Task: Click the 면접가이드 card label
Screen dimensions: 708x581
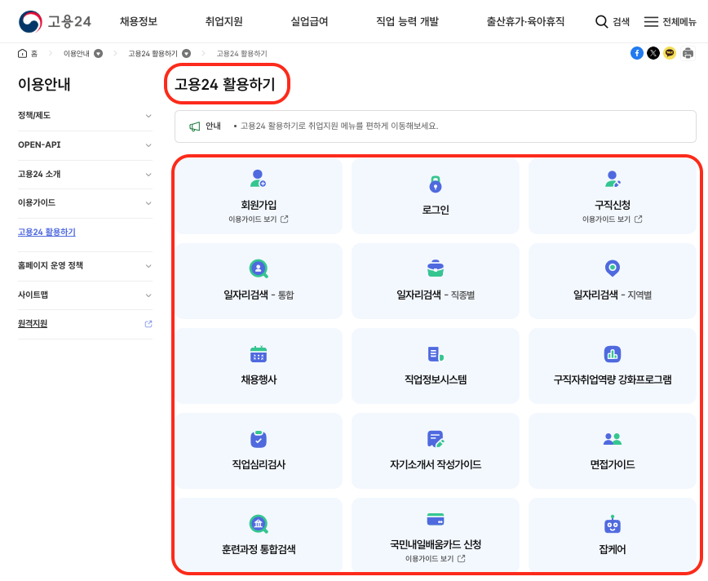Action: click(x=613, y=464)
